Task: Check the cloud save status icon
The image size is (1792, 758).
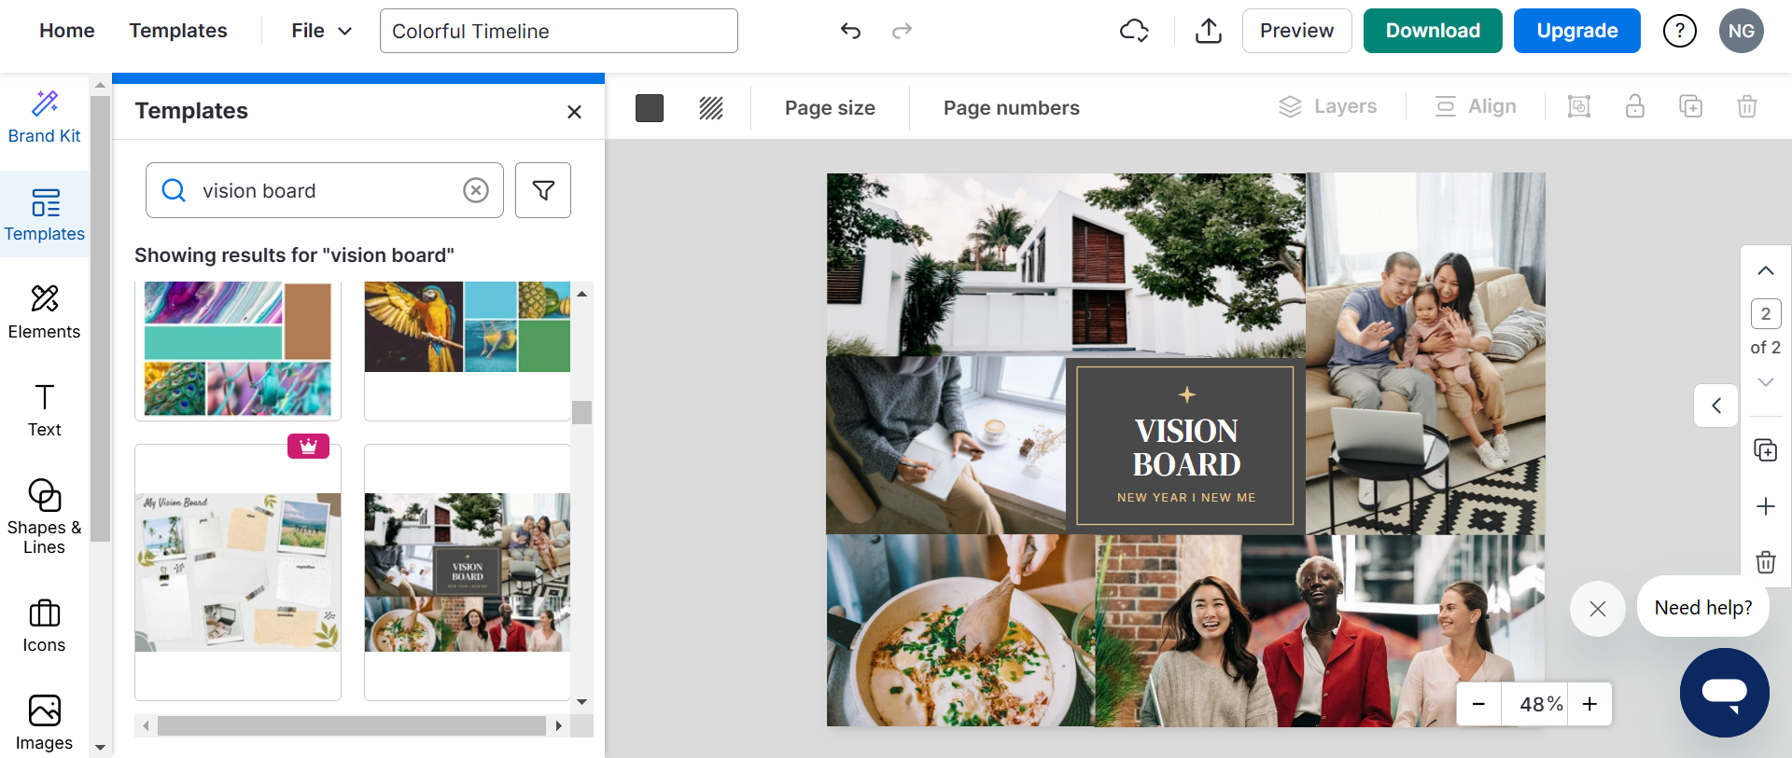Action: tap(1134, 31)
